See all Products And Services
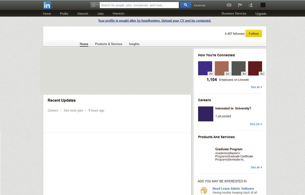Image resolution: width=305 pixels, height=195 pixels. (x=256, y=167)
